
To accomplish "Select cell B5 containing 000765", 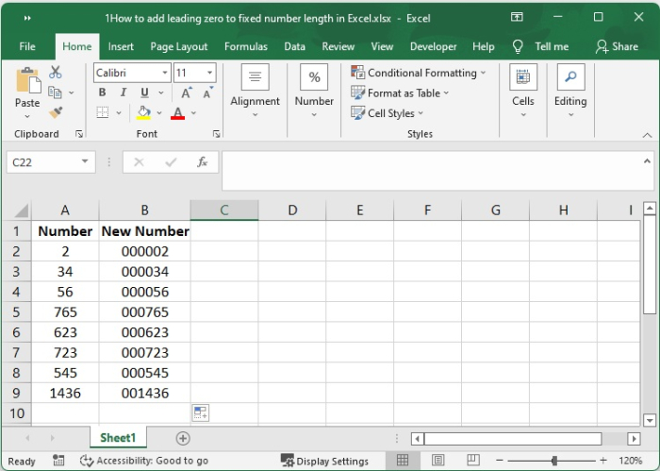I will point(144,311).
